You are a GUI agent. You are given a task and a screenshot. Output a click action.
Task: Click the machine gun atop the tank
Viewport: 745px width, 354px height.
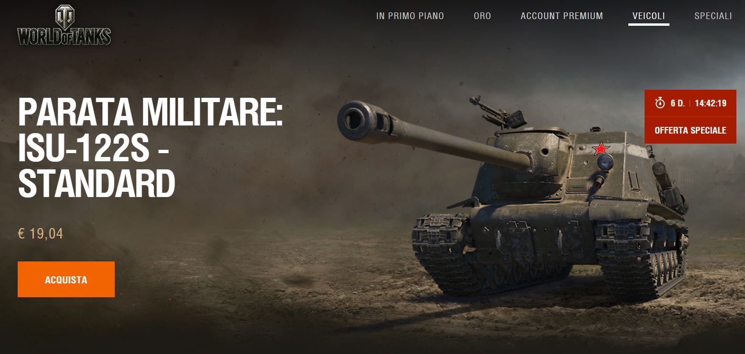[x=497, y=113]
